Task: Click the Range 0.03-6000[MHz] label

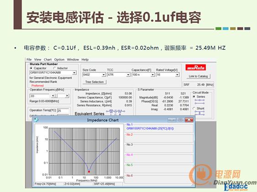Action: 44,101
